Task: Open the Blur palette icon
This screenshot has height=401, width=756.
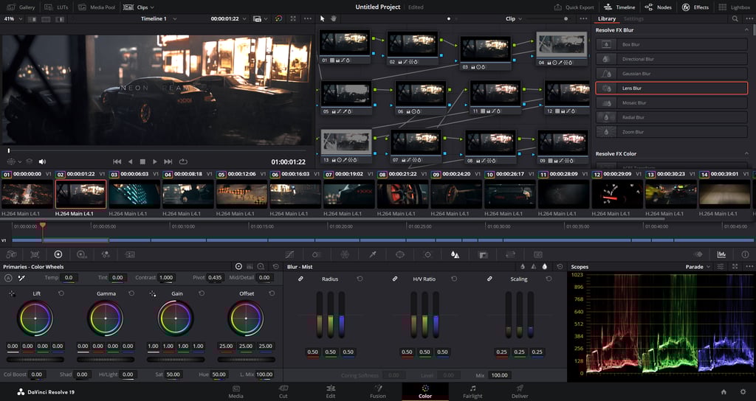Action: click(x=455, y=254)
